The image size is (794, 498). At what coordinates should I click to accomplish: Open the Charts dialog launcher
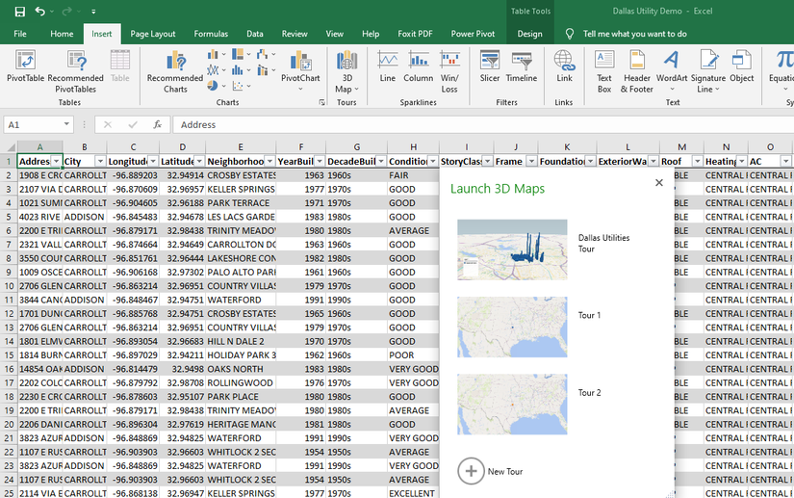point(321,102)
